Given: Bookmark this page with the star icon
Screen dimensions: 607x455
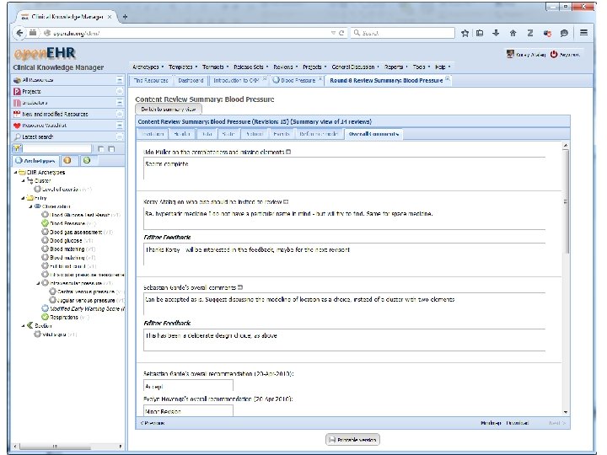Looking at the screenshot, I should [465, 33].
